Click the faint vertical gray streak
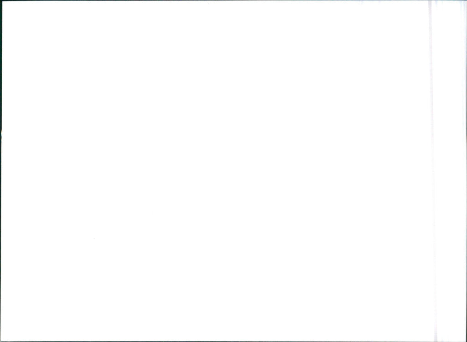 tap(432, 171)
